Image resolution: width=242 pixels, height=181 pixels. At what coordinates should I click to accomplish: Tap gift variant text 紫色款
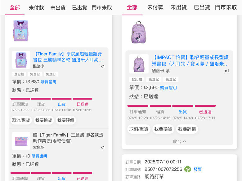(x=39, y=147)
